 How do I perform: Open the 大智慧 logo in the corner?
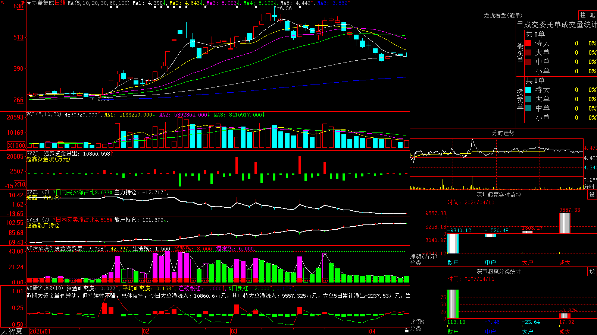click(x=12, y=331)
